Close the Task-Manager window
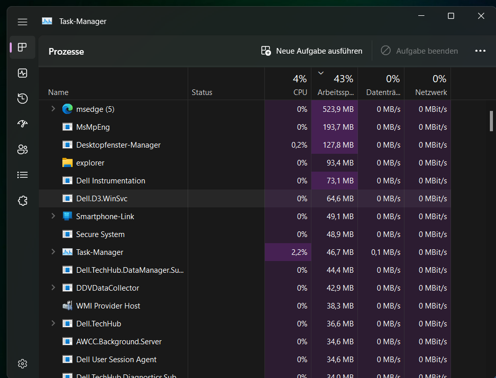The width and height of the screenshot is (496, 378). click(x=481, y=15)
